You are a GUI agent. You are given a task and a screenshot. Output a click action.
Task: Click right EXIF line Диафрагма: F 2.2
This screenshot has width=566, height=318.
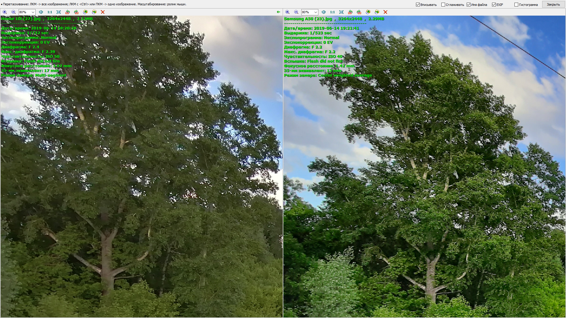(303, 47)
